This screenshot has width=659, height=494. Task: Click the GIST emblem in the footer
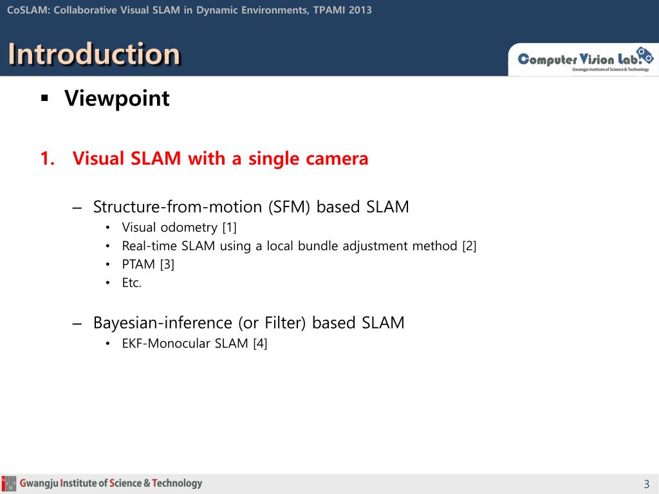[x=8, y=484]
